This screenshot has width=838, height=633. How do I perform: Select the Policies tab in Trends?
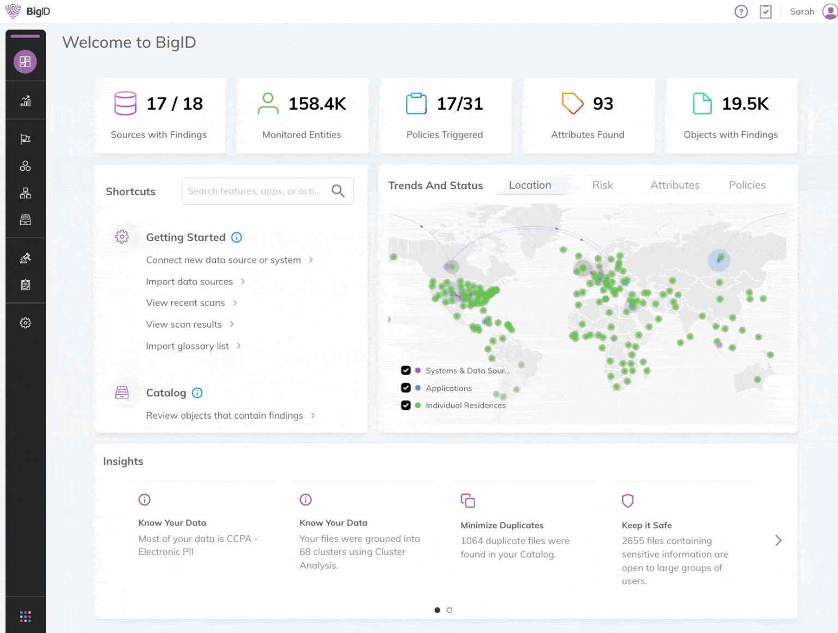coord(747,185)
